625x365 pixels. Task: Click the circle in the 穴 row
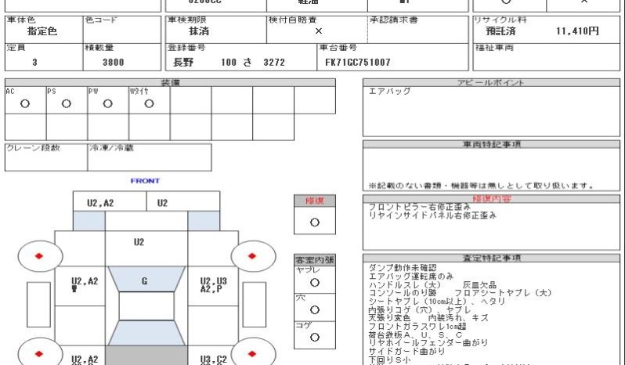point(315,309)
